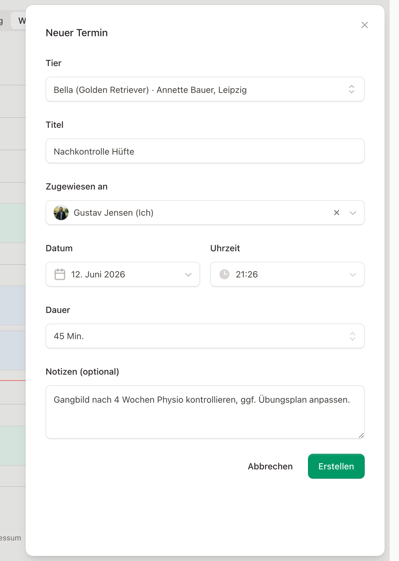Click the 'Zugewiesen an' label
Viewport: 399px width, 561px height.
[77, 186]
